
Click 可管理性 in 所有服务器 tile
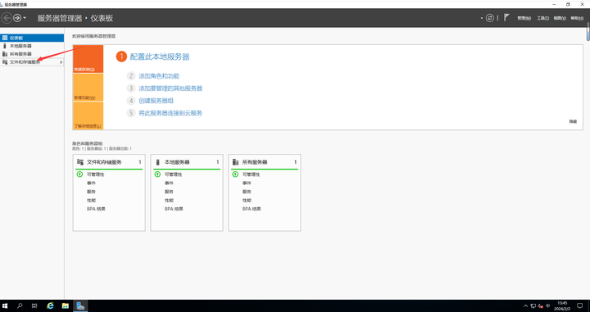(251, 174)
